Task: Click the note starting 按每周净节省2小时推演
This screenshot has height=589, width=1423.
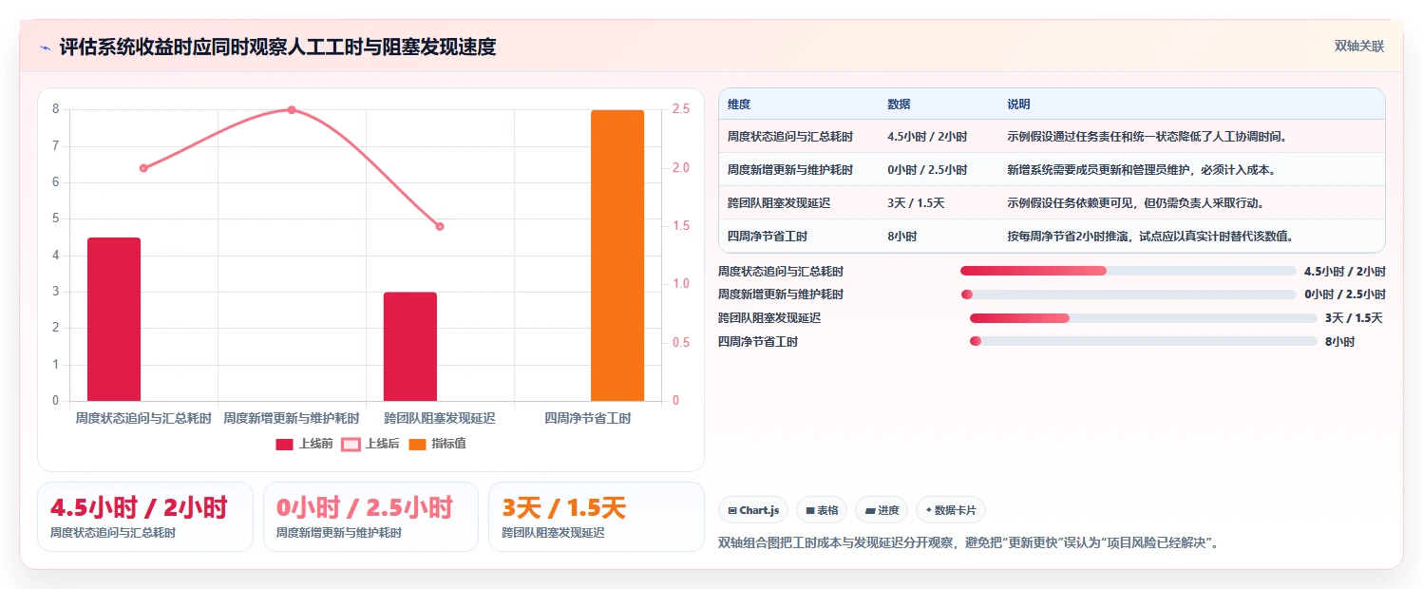Action: (1150, 237)
